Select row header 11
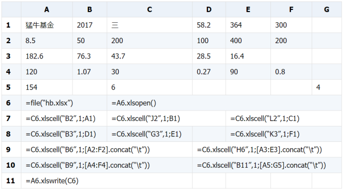 click(11, 181)
